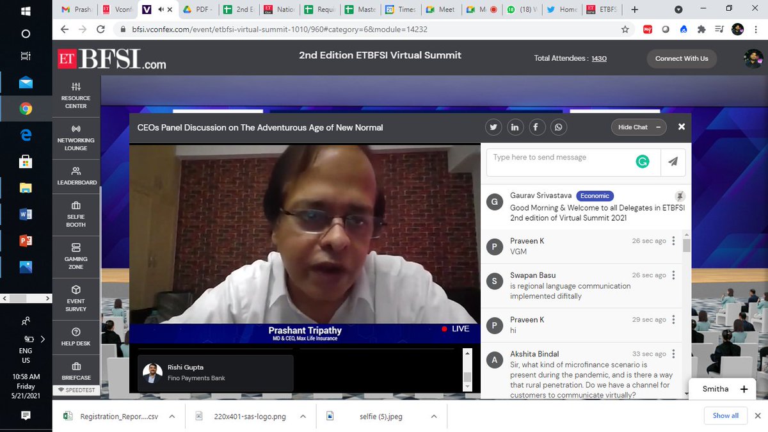The height and width of the screenshot is (432, 768).
Task: Click the ET BFSI.com logo
Action: pos(112,60)
